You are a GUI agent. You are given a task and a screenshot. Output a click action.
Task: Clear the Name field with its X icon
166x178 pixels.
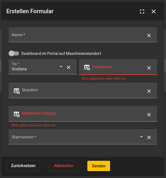149,35
